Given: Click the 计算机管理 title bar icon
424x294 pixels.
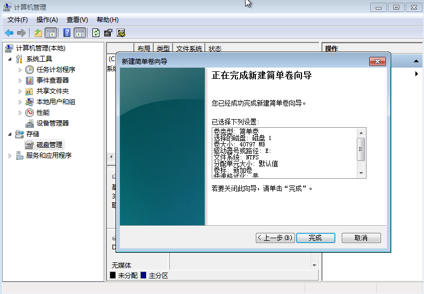Looking at the screenshot, I should pyautogui.click(x=7, y=7).
